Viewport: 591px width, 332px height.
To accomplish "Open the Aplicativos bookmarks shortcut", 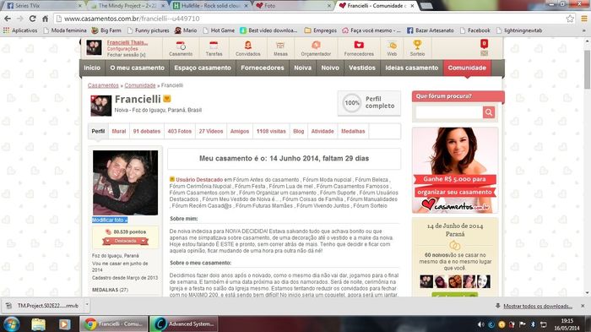I will click(x=20, y=30).
